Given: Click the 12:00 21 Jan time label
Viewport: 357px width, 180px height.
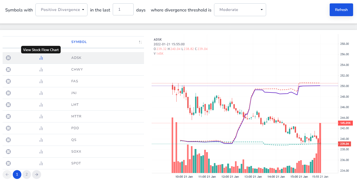Looking at the screenshot, I should click(x=230, y=176).
